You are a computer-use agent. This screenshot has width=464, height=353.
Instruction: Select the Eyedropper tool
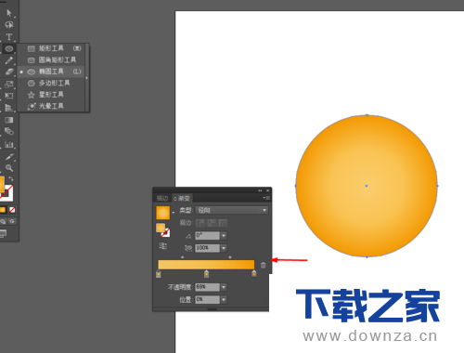pos(9,156)
